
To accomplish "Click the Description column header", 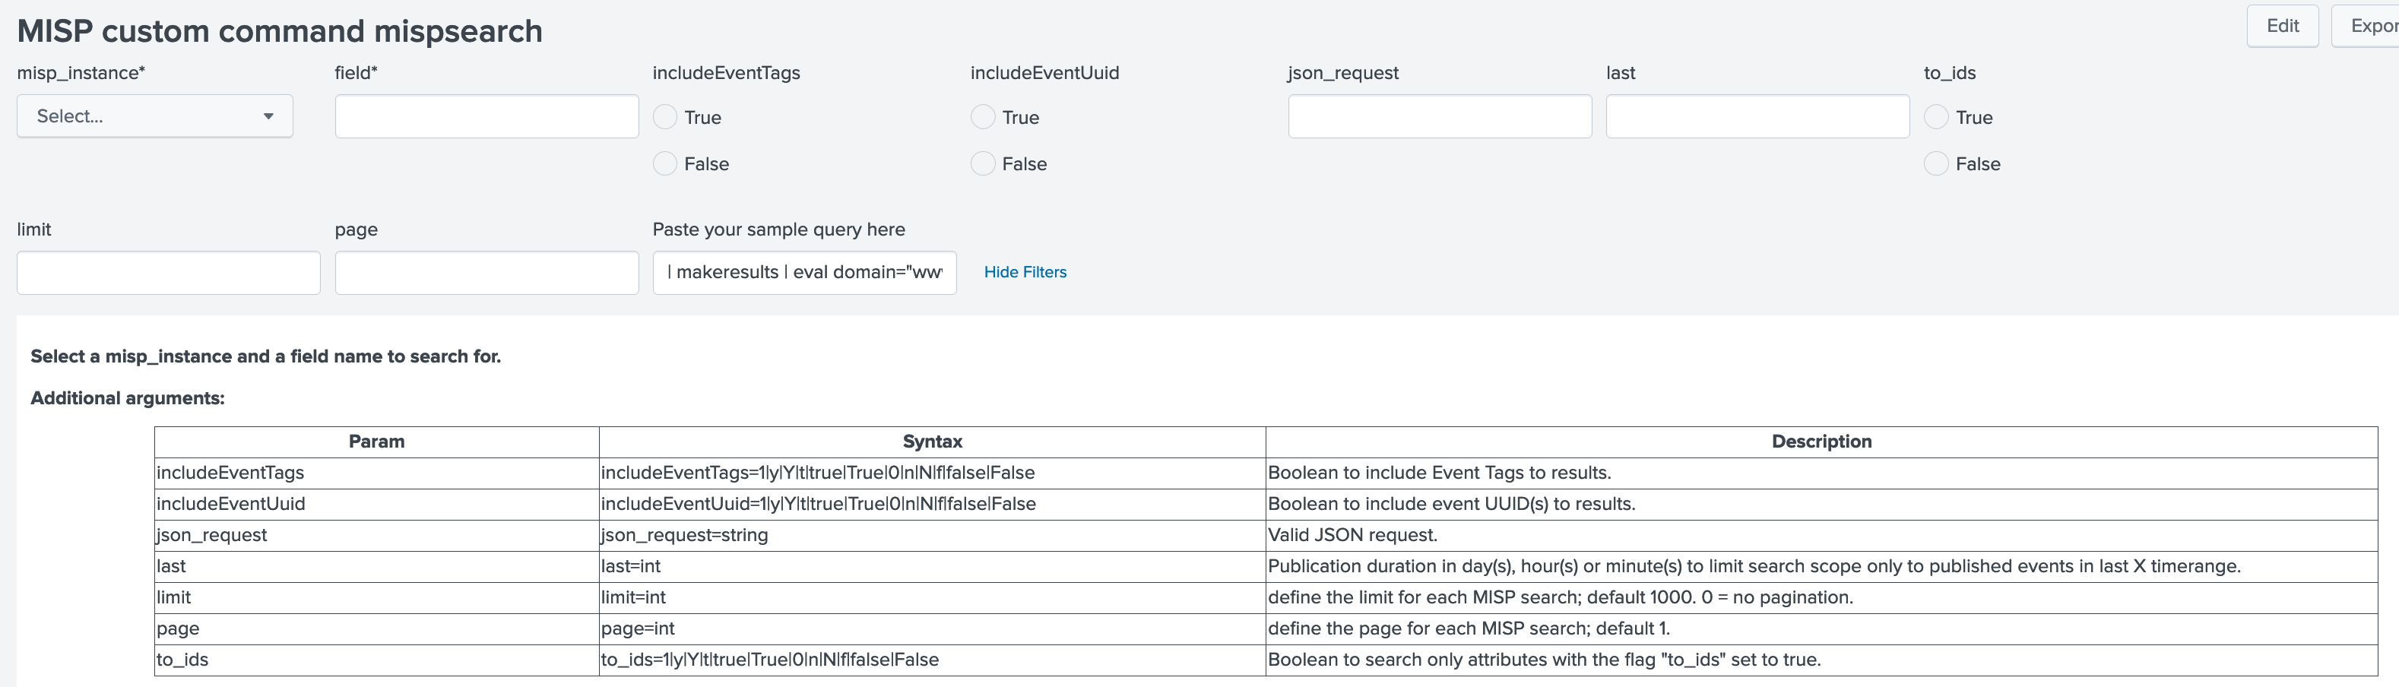I will click(1821, 442).
